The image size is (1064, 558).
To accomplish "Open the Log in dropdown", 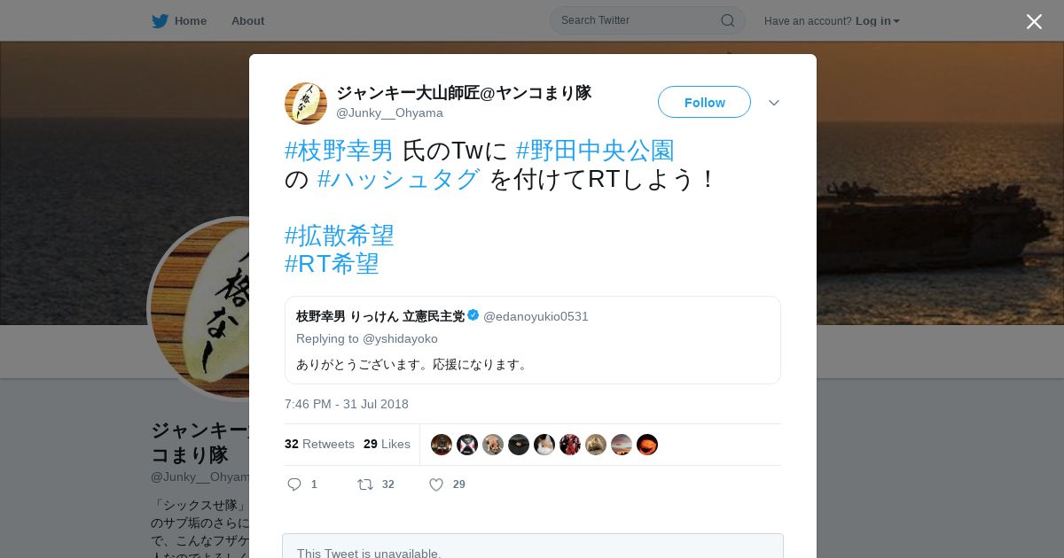I will tap(878, 20).
